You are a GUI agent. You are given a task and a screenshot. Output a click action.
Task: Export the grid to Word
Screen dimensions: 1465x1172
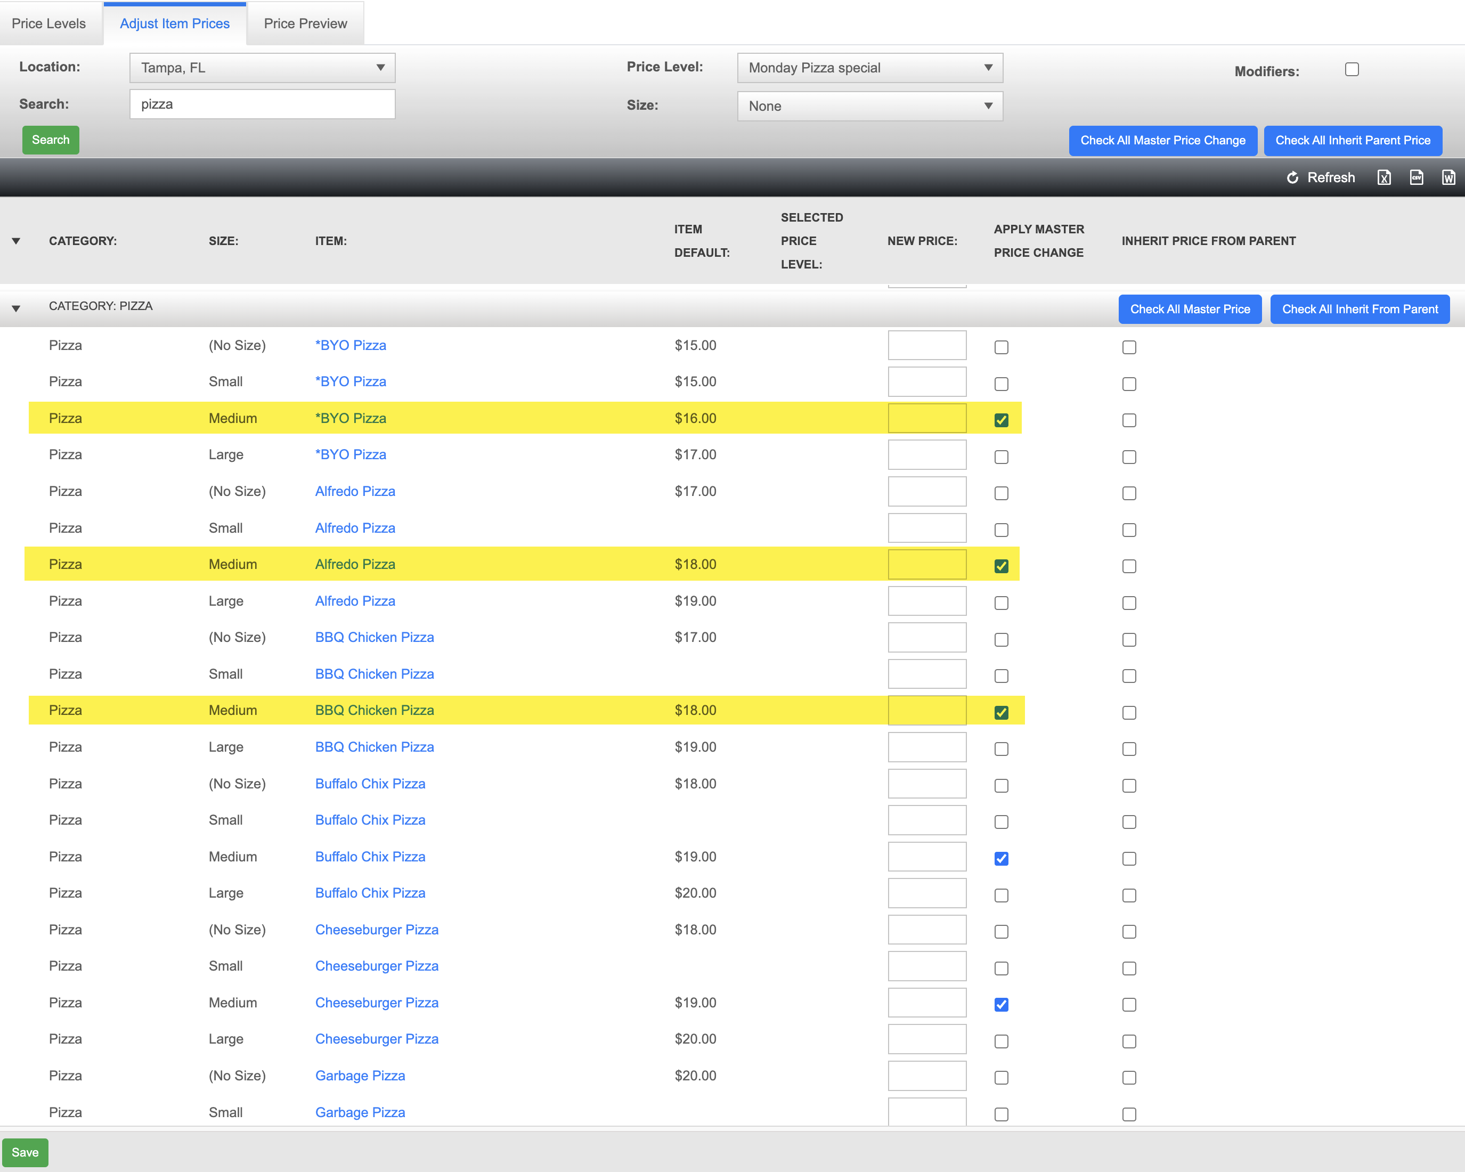(x=1448, y=177)
